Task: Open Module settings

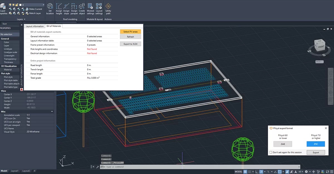Action: pos(90,9)
